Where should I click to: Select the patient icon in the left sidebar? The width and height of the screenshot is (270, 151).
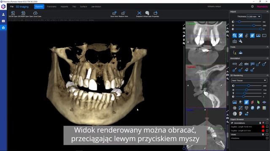point(3,14)
